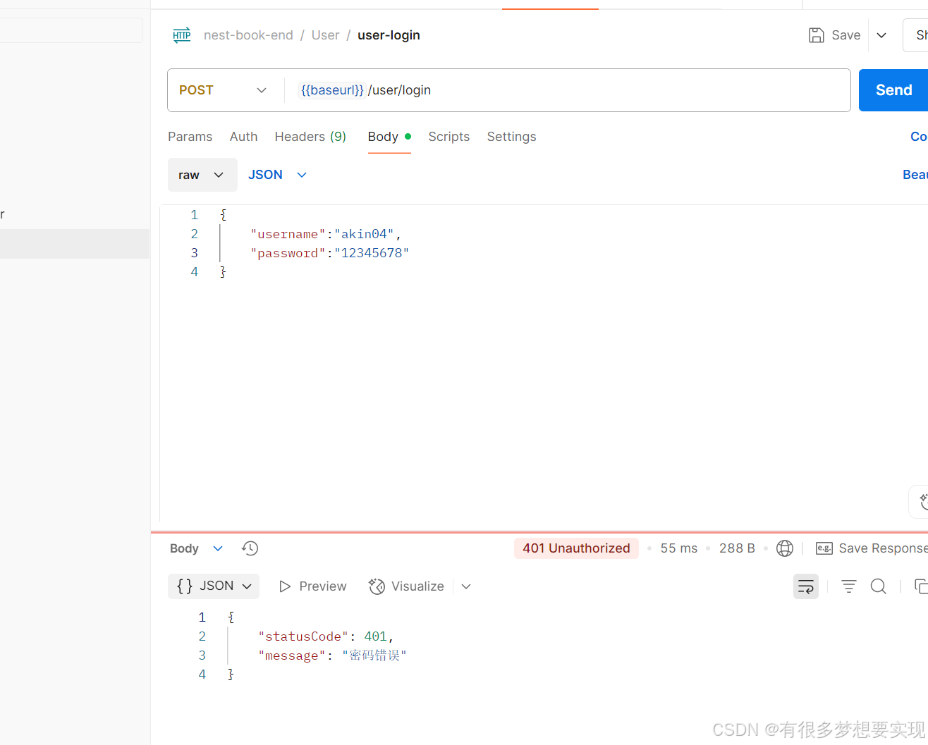Click the 288 B response size
Screen dimensions: 928x745
[x=737, y=548]
